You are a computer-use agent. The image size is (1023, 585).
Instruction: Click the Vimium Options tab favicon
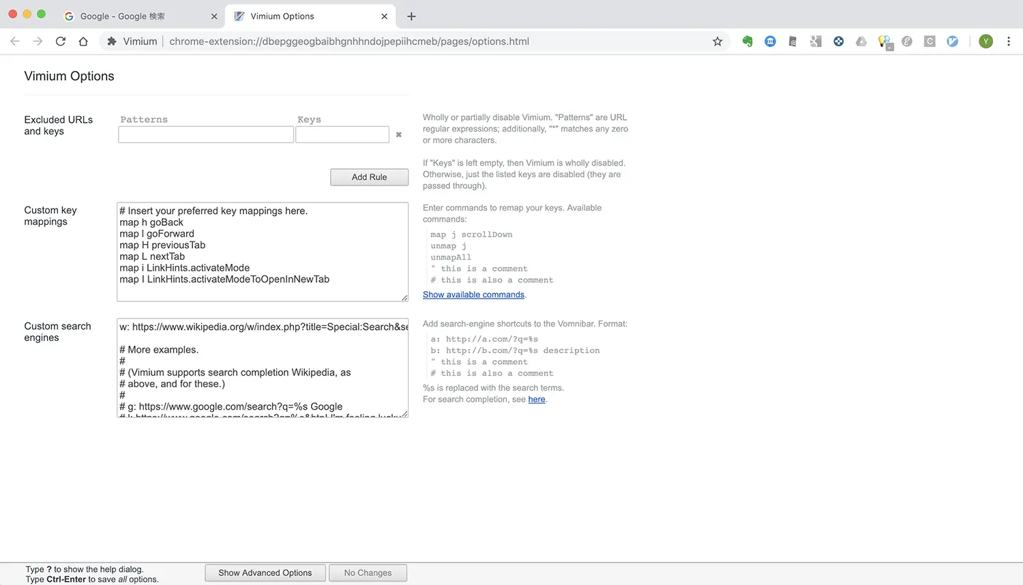pos(239,16)
